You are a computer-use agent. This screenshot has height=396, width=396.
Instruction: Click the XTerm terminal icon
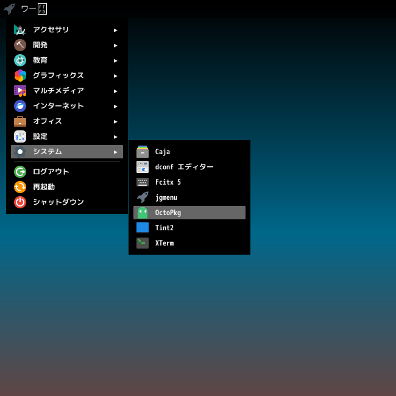point(143,243)
